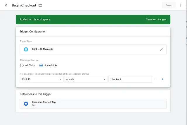187x125 pixels.
Task: Click the checkout value input field
Action: [130, 79]
